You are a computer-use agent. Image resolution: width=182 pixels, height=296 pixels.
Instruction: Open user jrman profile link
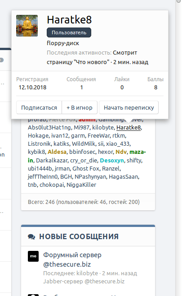click(62, 169)
